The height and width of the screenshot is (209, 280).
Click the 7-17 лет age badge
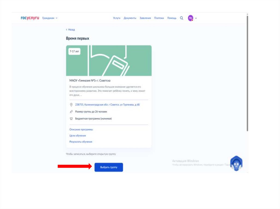[x=74, y=52]
